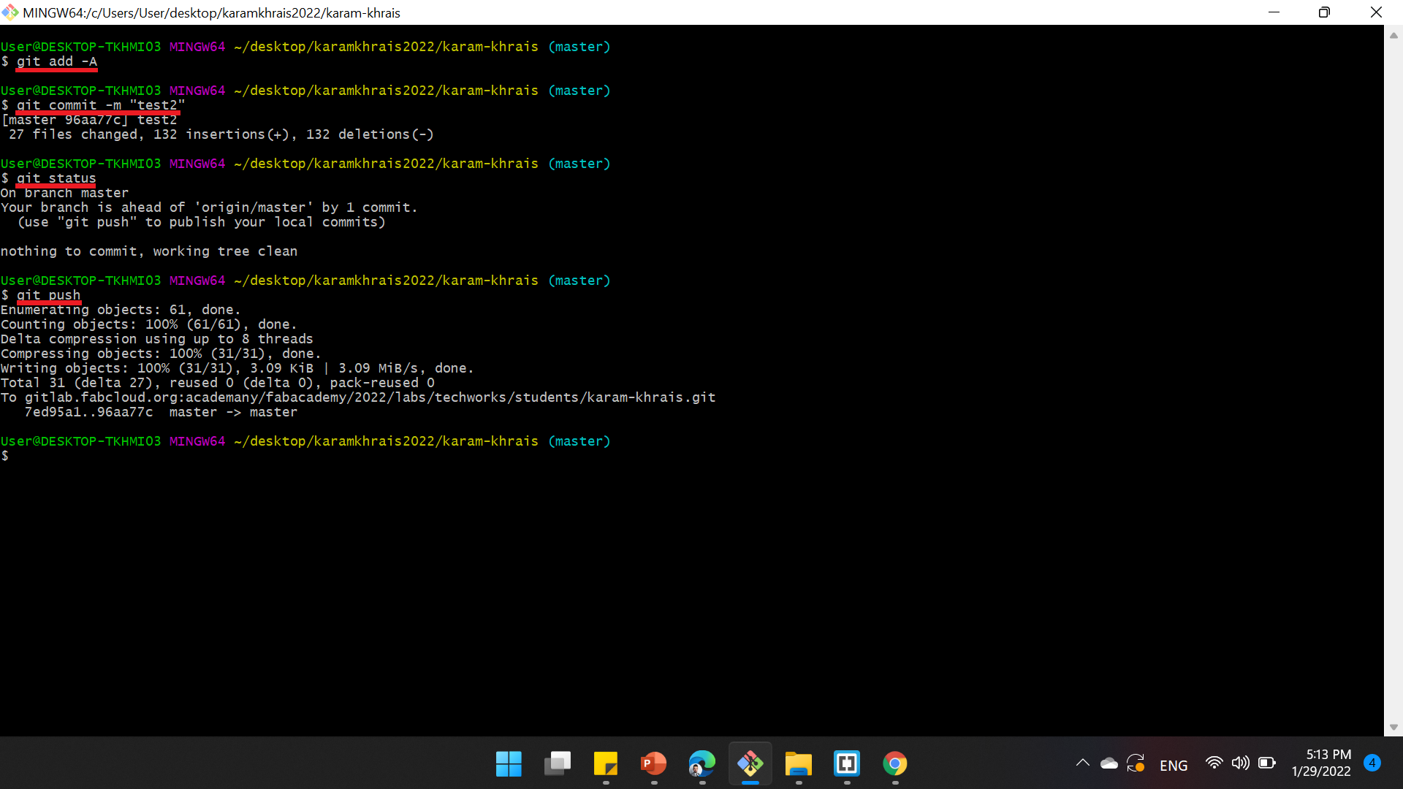
Task: Click the '(use "git push" to publish' hint line
Action: click(x=201, y=222)
